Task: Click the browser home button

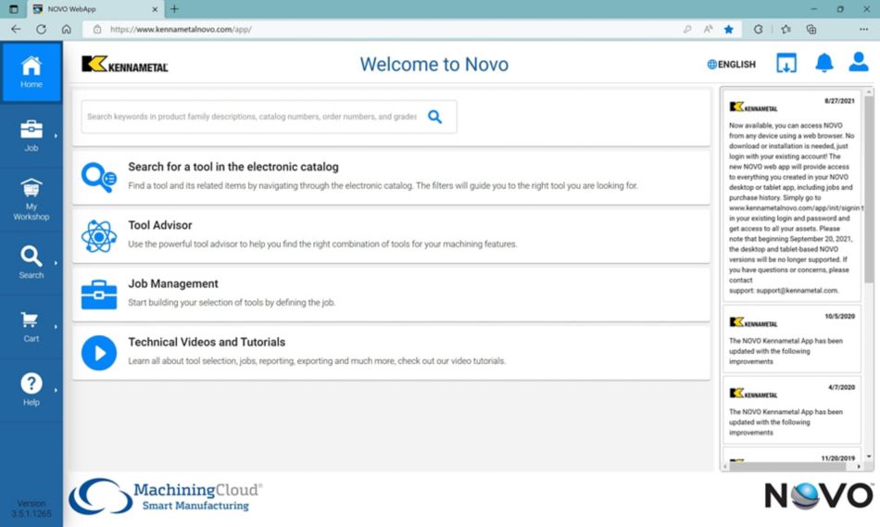Action: [66, 30]
